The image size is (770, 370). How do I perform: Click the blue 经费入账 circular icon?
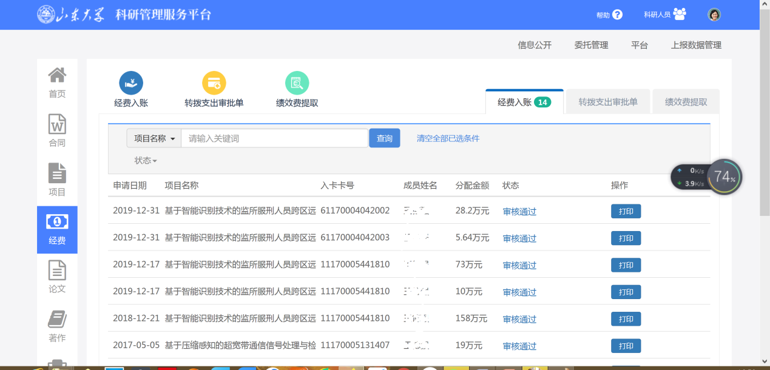pyautogui.click(x=131, y=83)
